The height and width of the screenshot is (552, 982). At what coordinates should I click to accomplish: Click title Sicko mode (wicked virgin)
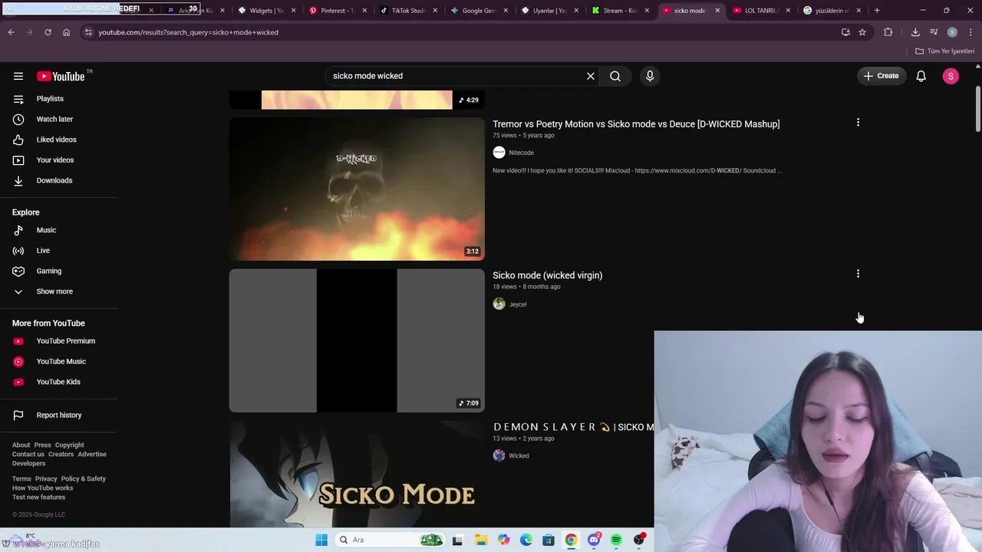pyautogui.click(x=547, y=275)
